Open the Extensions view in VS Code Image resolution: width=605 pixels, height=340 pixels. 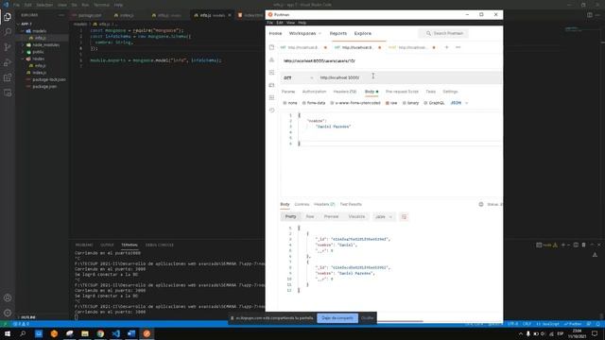coord(8,77)
